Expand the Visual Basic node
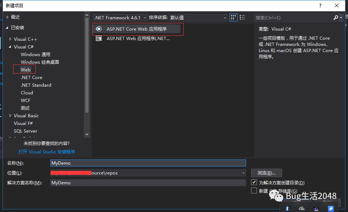 [10, 115]
